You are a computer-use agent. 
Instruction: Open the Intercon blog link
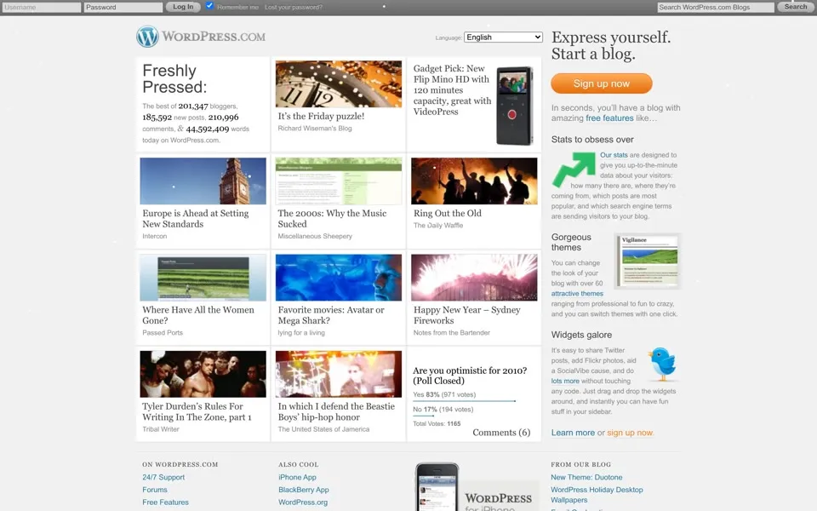point(155,236)
